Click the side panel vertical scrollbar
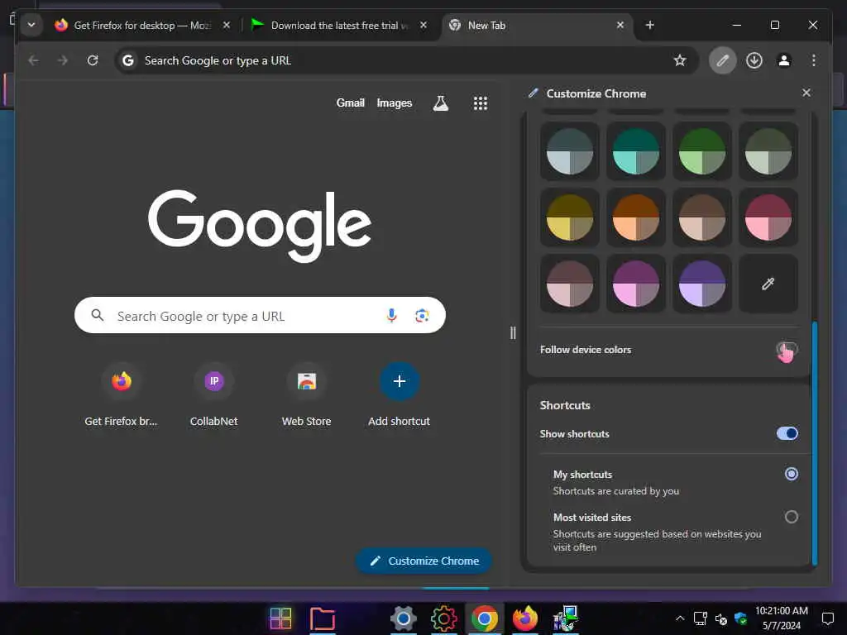Viewport: 847px width, 635px height. [x=815, y=443]
